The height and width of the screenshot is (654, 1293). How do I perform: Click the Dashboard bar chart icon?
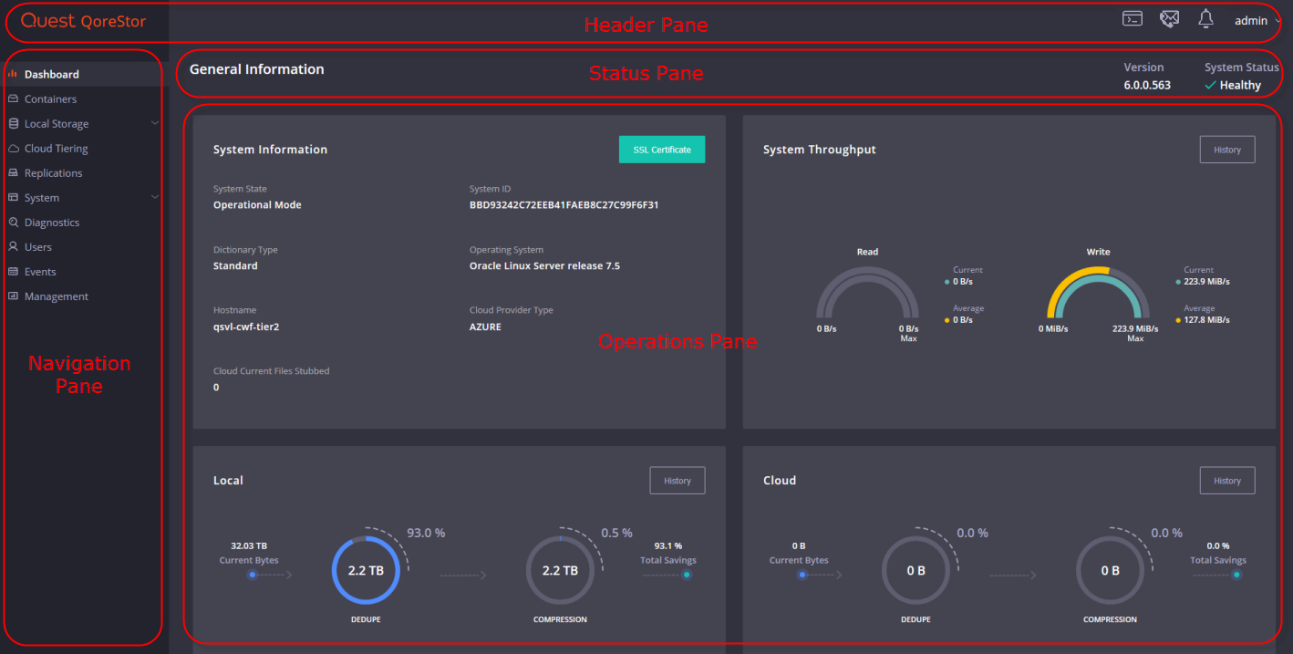[13, 74]
